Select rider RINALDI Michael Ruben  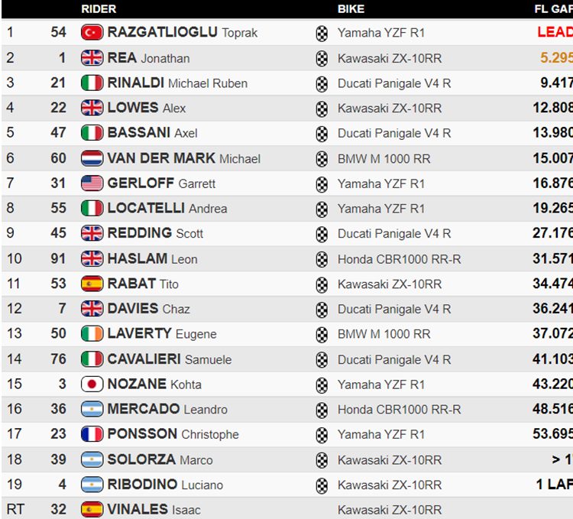(x=177, y=83)
